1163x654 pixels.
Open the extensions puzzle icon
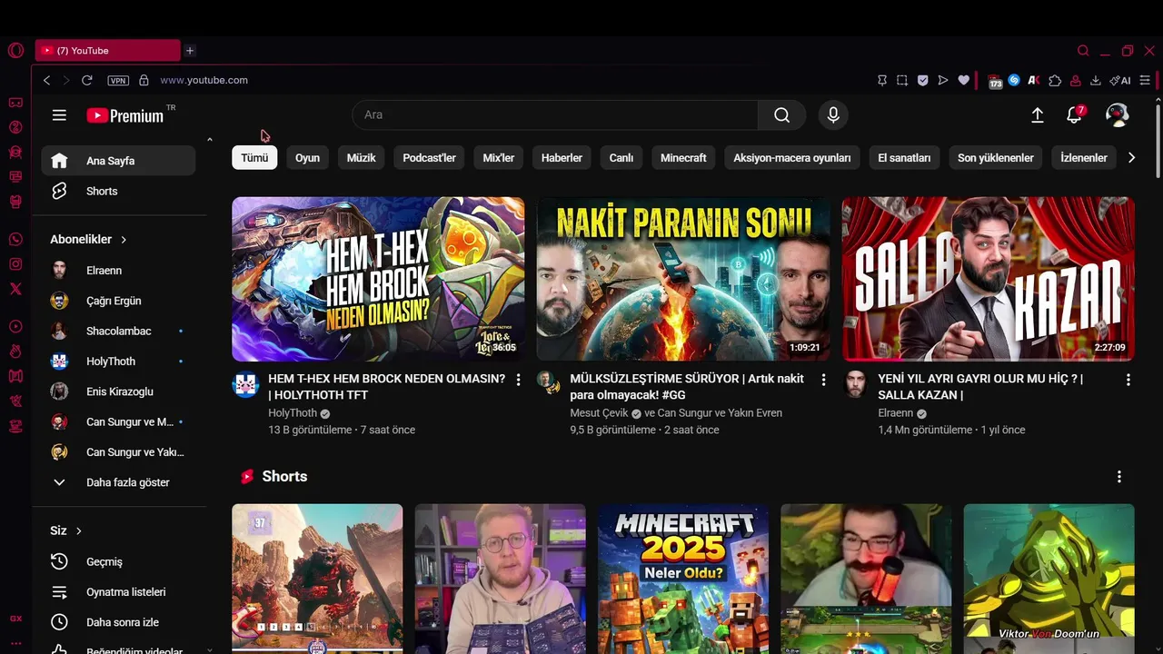click(1055, 80)
